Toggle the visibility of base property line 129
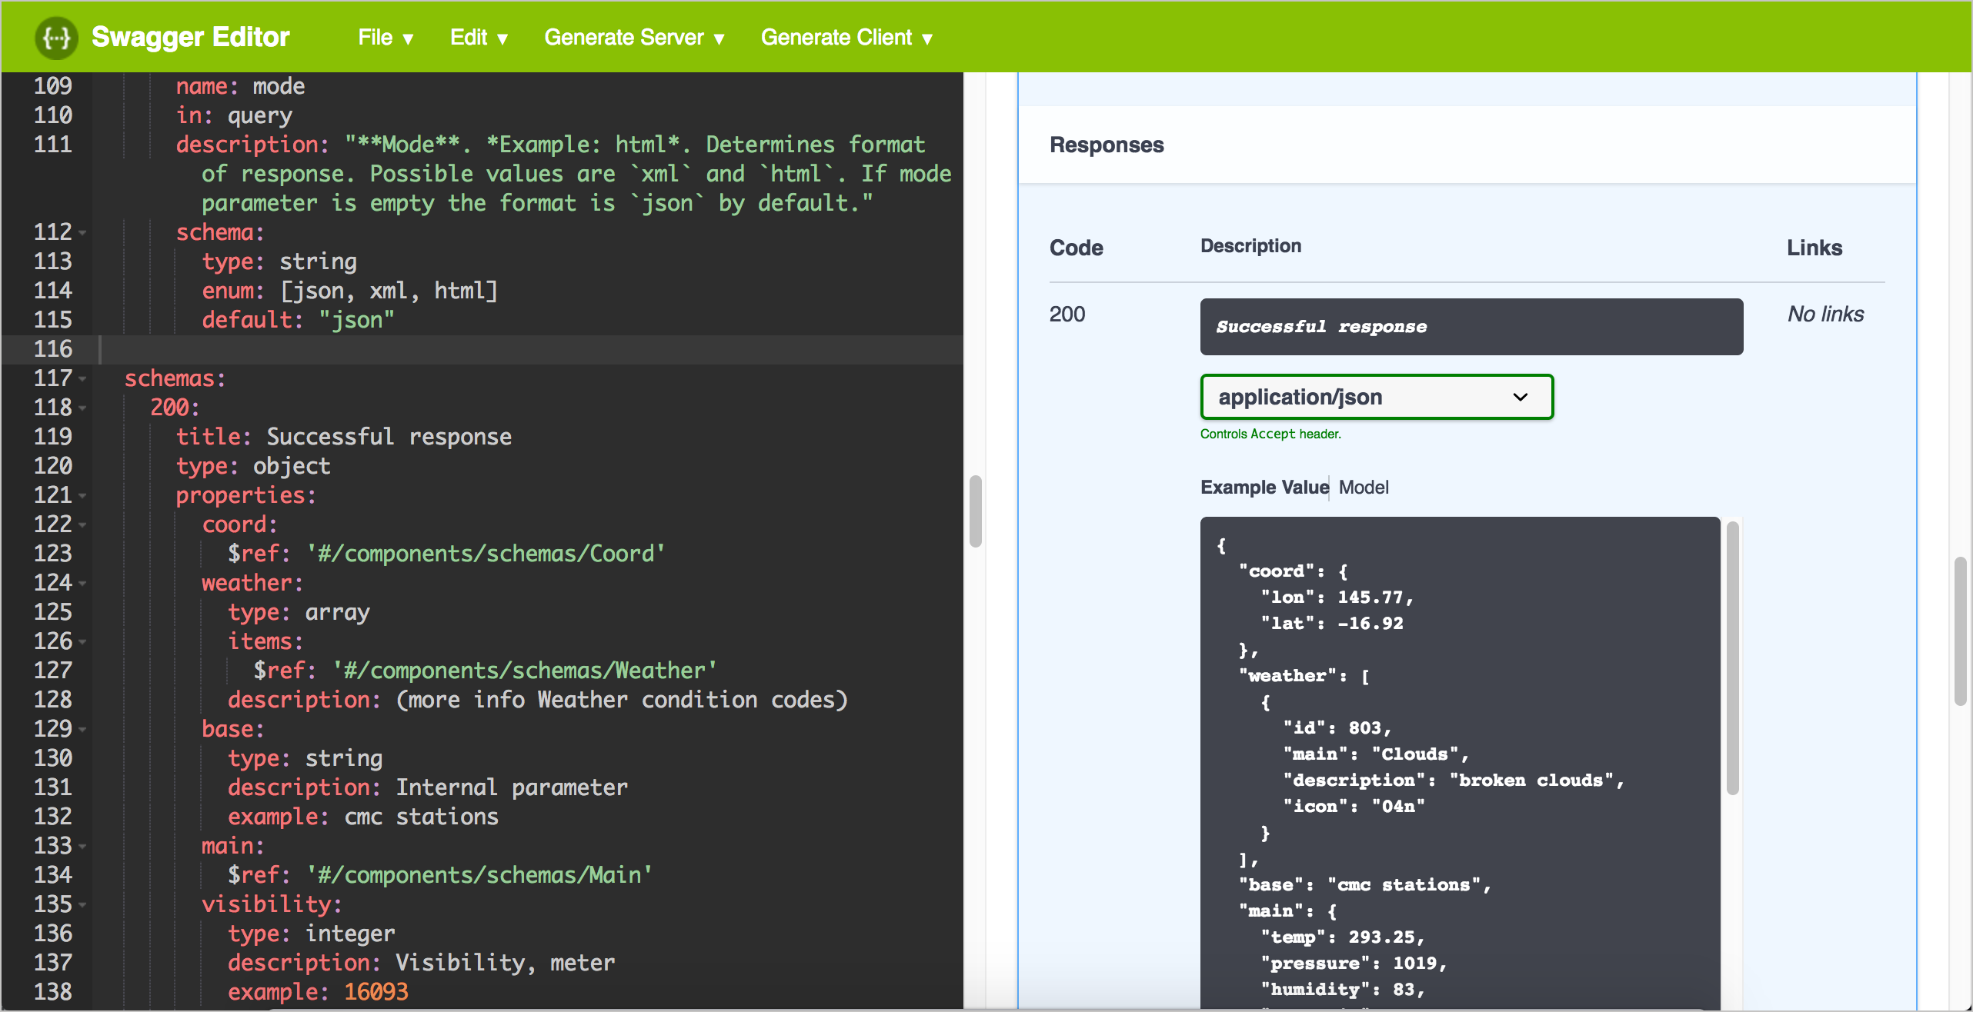Image resolution: width=1973 pixels, height=1012 pixels. [82, 728]
